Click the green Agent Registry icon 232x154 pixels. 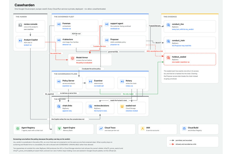tap(18, 128)
